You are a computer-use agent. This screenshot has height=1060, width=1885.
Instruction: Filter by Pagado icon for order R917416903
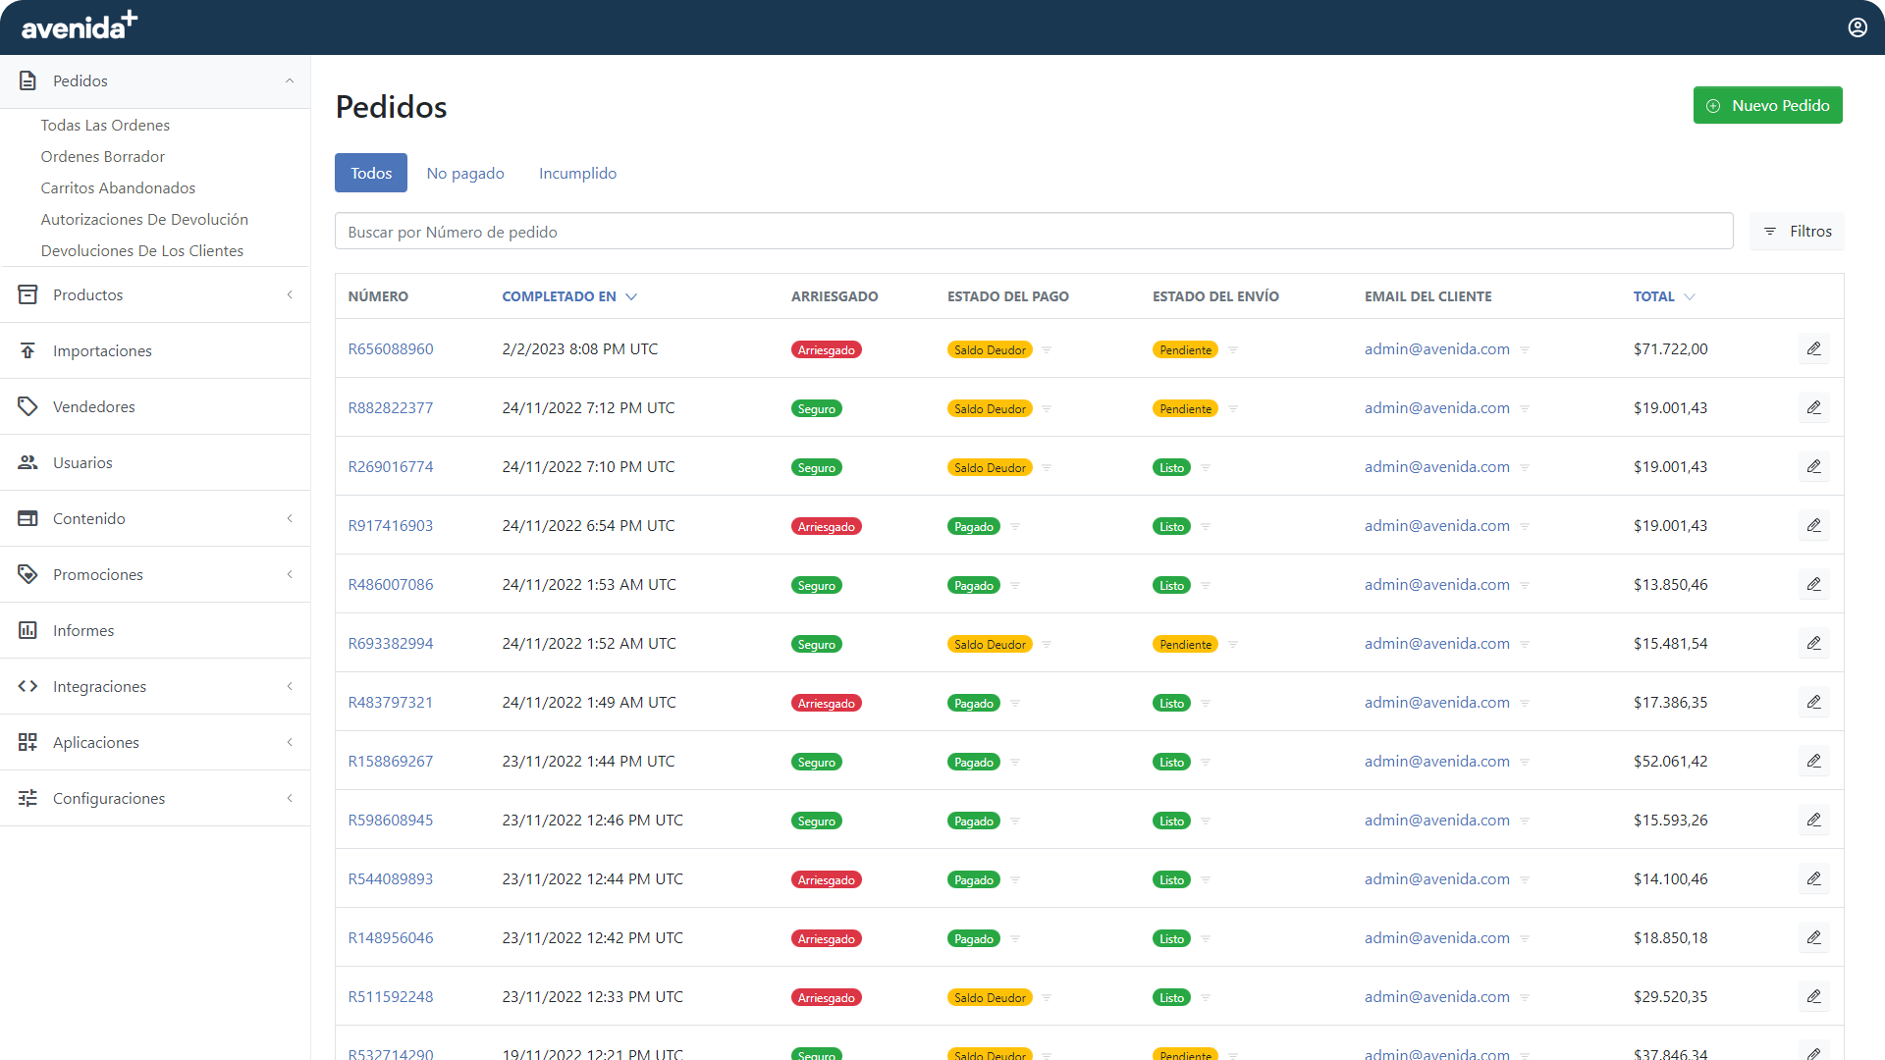1015,526
